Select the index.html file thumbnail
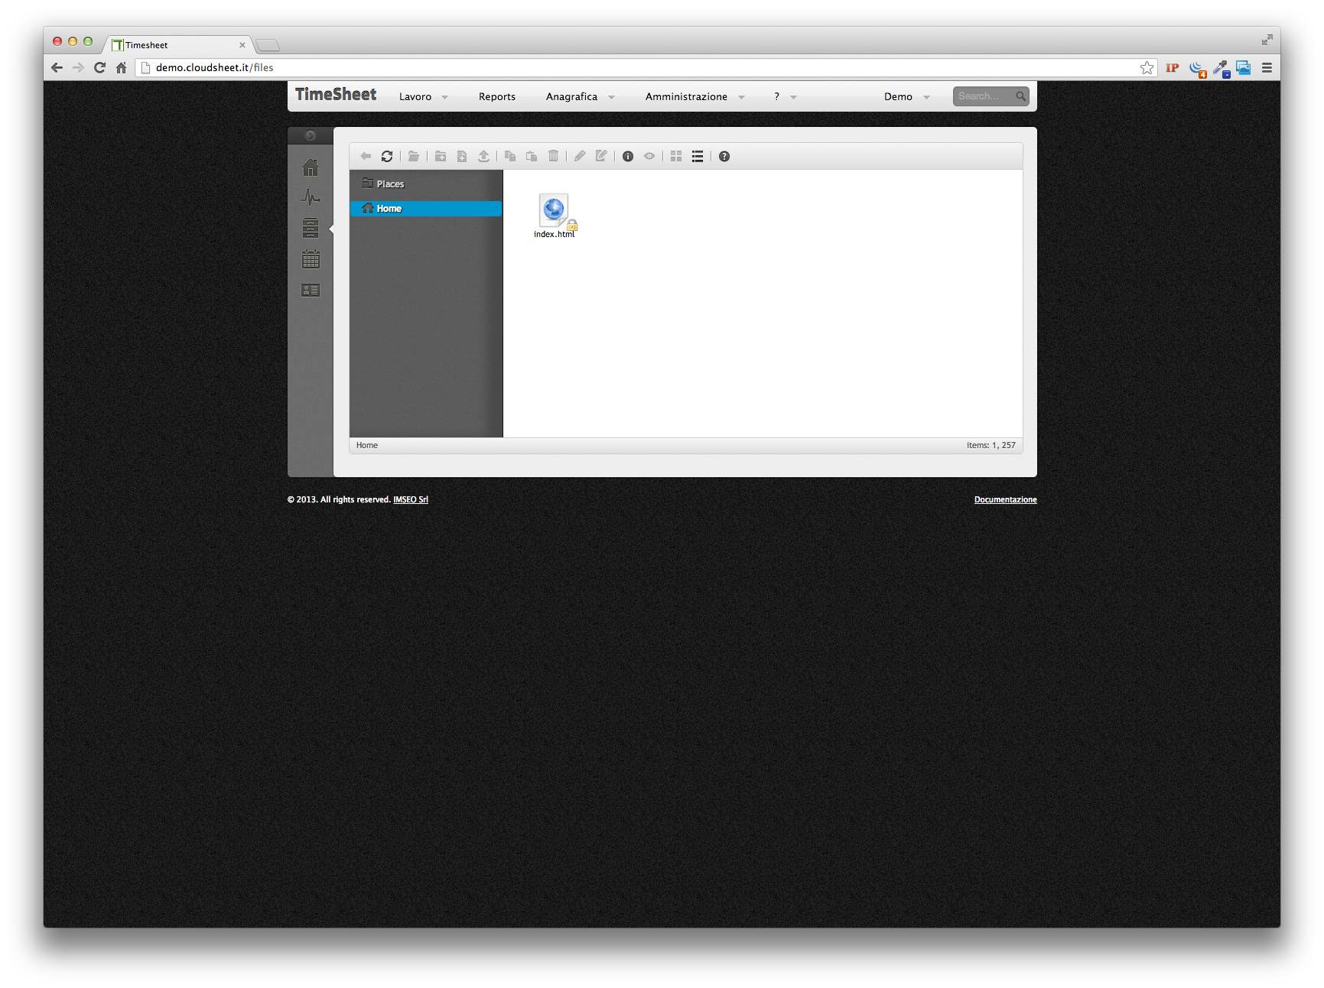The image size is (1324, 988). click(554, 212)
